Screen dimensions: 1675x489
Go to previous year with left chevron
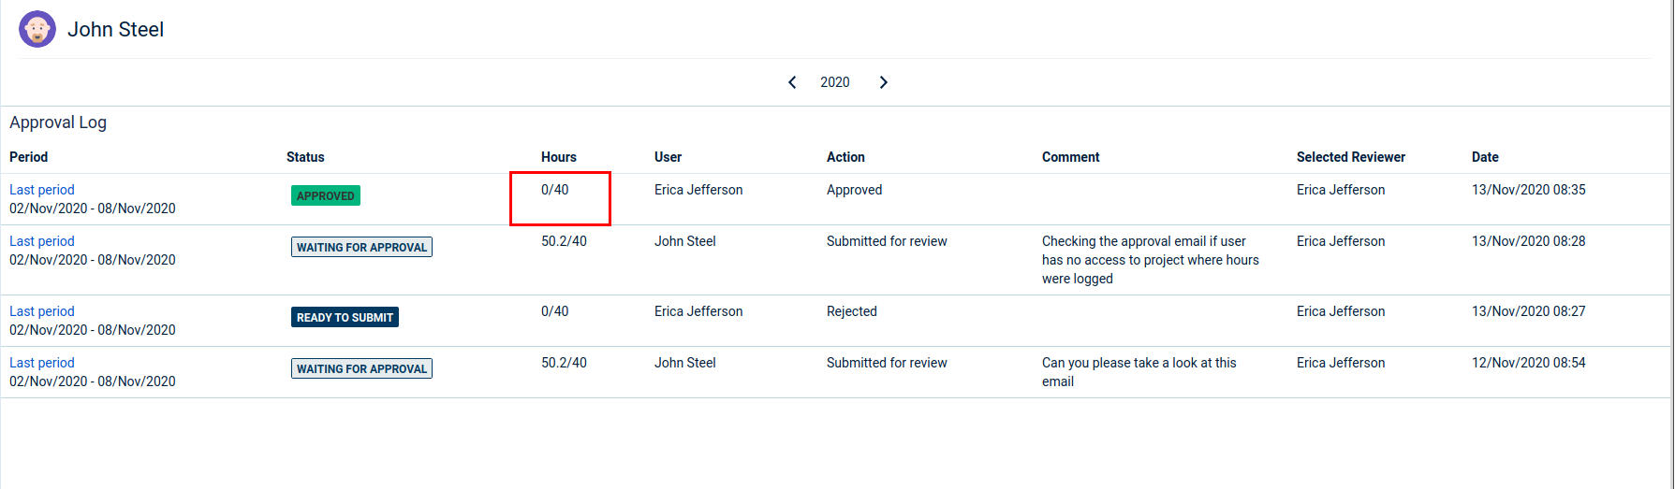coord(792,82)
